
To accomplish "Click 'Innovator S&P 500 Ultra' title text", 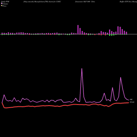I will [85, 2].
